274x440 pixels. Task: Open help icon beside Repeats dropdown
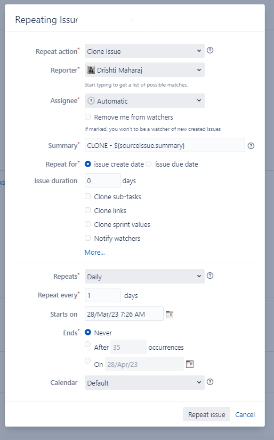pyautogui.click(x=210, y=276)
